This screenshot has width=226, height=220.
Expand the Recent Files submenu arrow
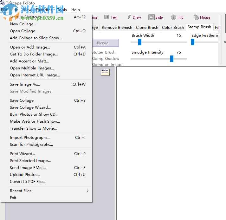point(87,191)
